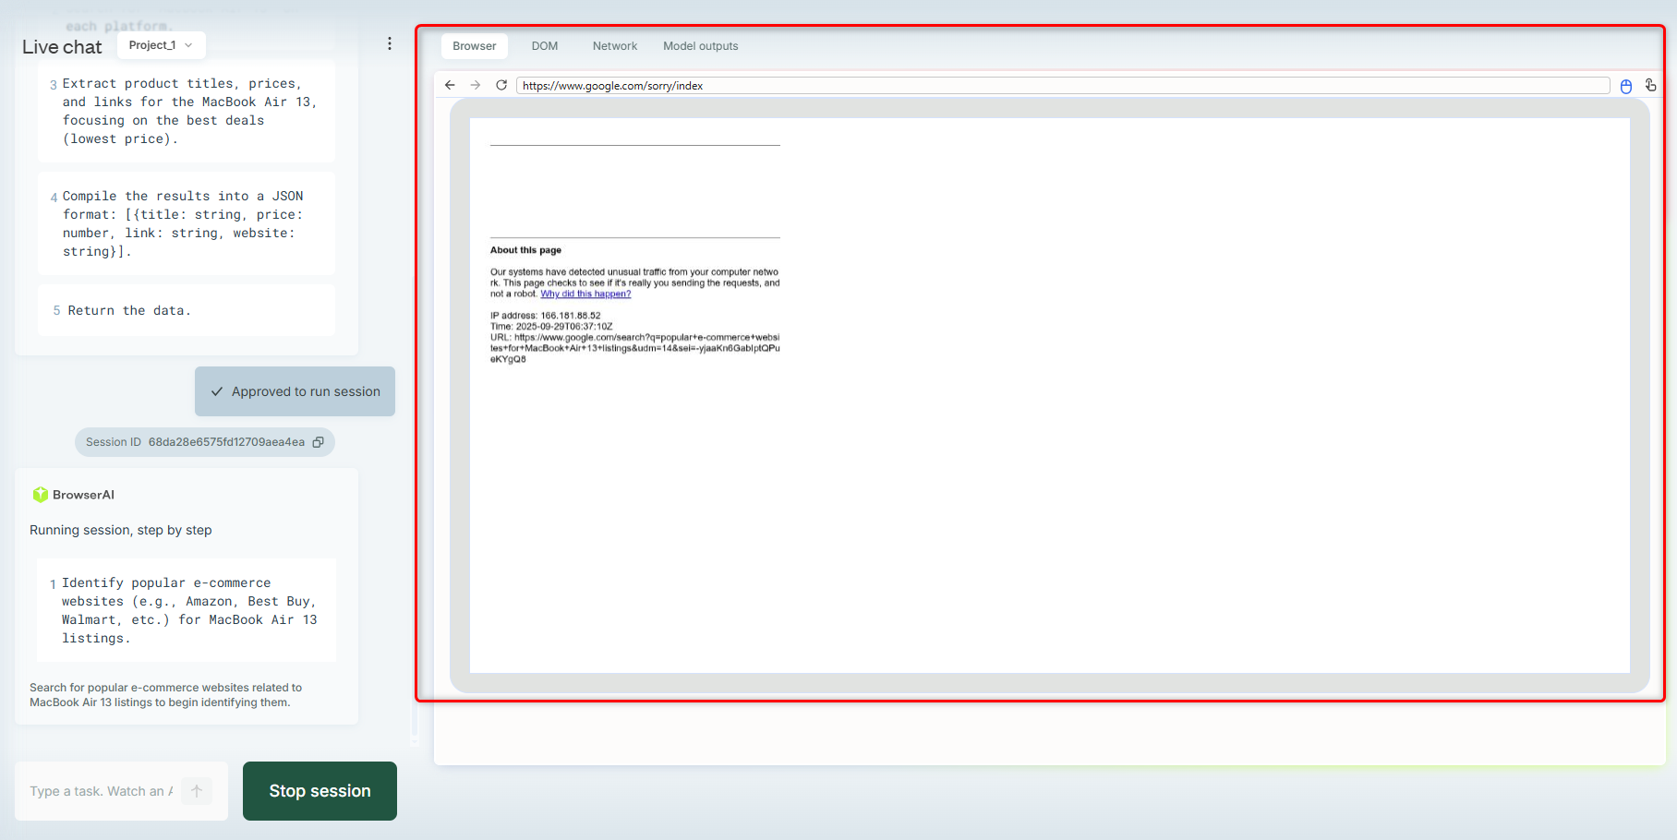
Task: Select step 3 'Extract product titles' card
Action: point(187,112)
